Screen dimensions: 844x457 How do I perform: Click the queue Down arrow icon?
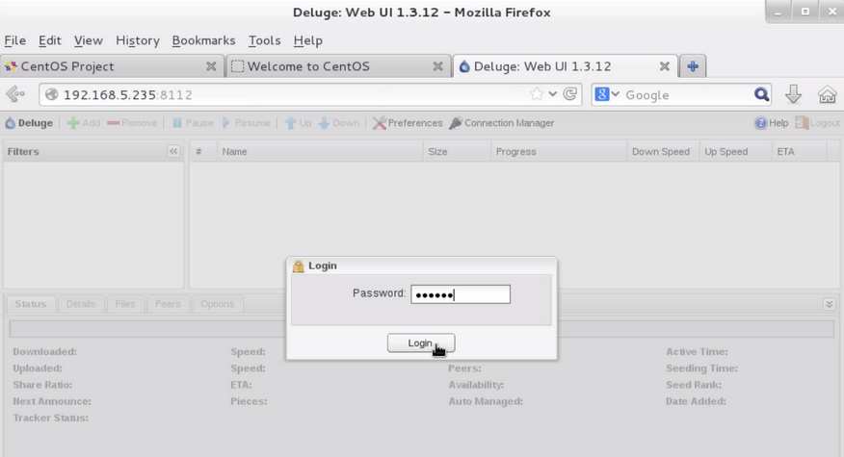324,123
